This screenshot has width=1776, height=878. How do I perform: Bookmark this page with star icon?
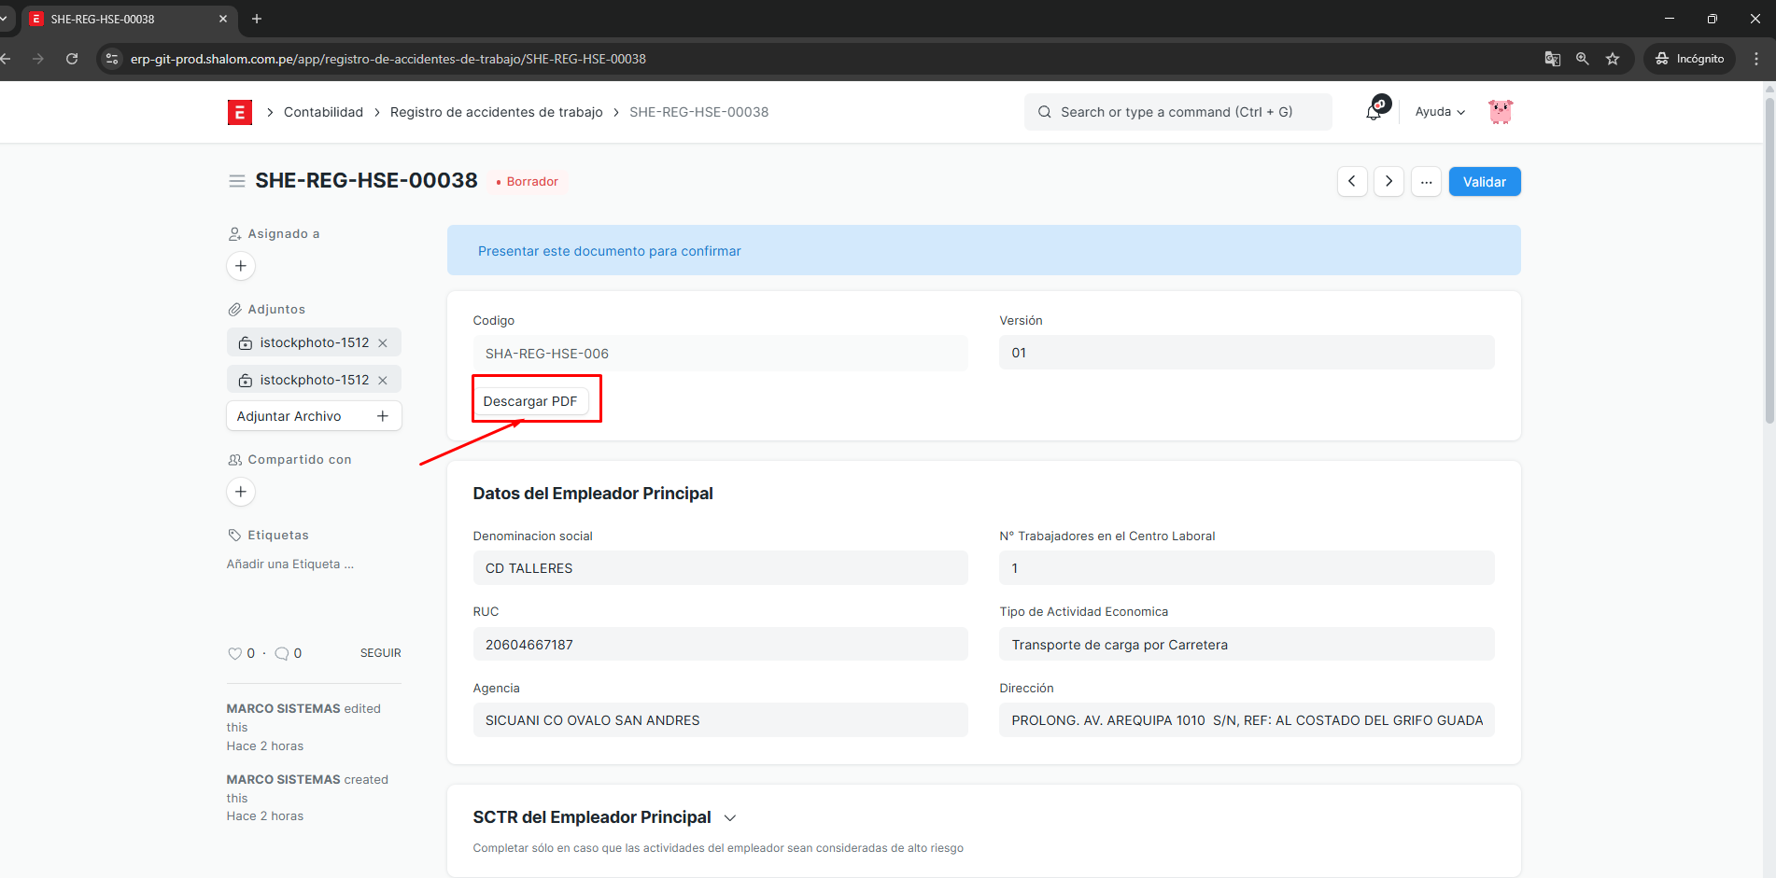(x=1613, y=59)
